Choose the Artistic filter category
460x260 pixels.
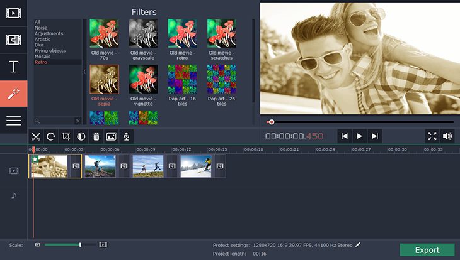[x=43, y=39]
